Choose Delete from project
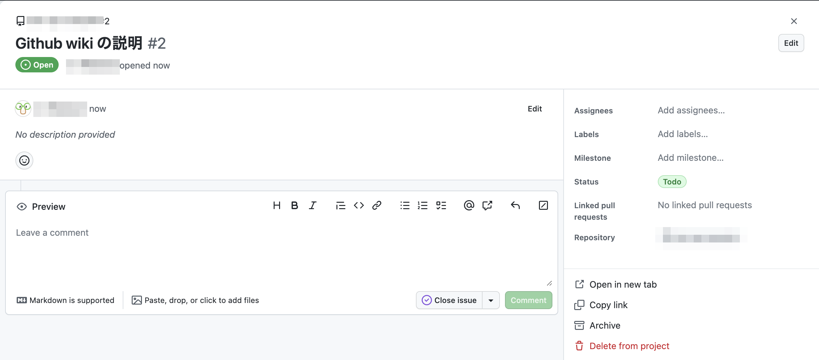 tap(629, 346)
